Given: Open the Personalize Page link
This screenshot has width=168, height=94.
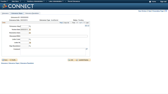Looking at the screenshot, I should click(158, 11).
